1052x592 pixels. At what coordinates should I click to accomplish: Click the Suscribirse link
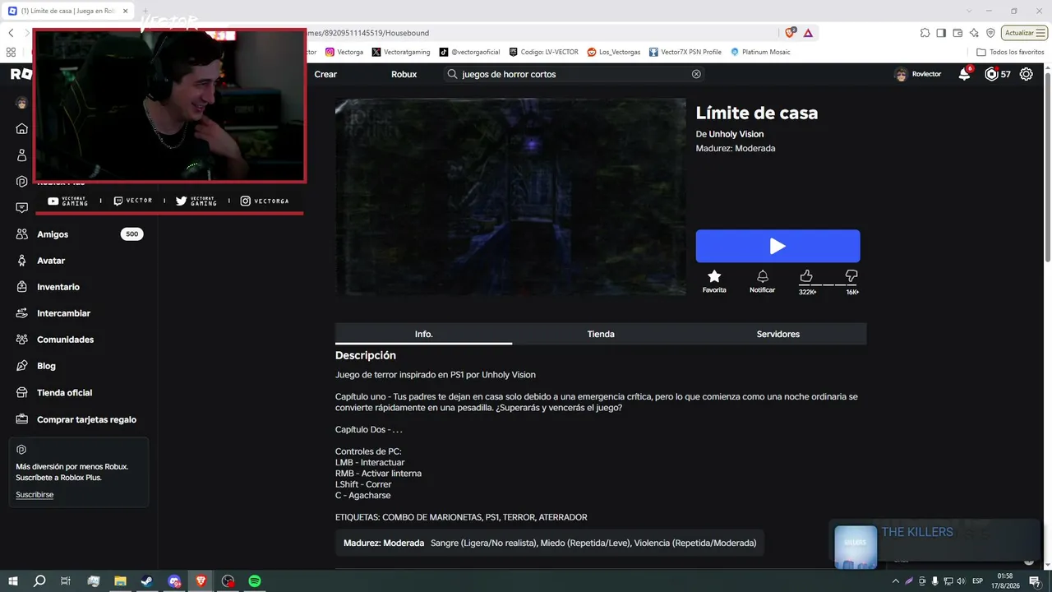[35, 495]
